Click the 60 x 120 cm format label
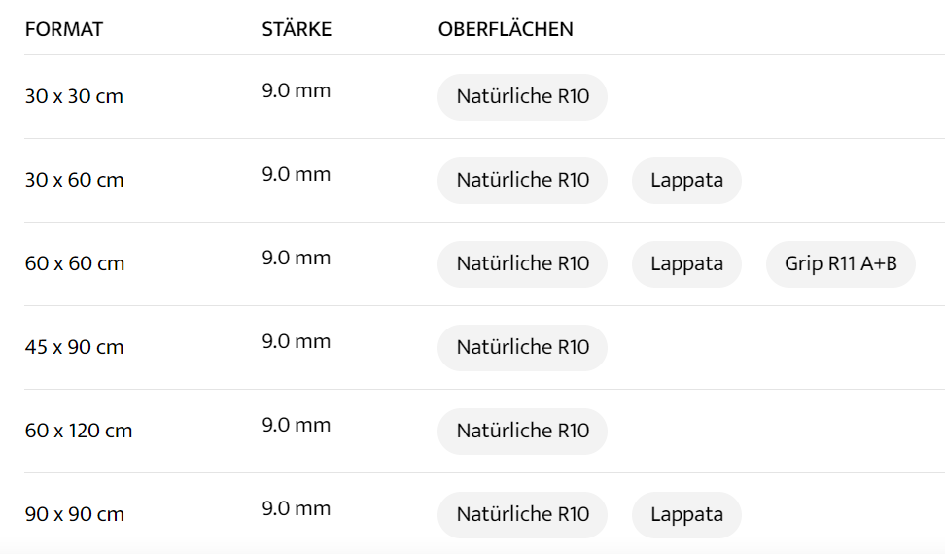 79,432
